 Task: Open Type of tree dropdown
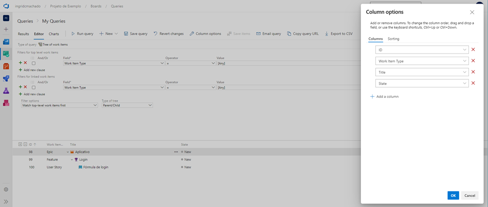click(127, 106)
